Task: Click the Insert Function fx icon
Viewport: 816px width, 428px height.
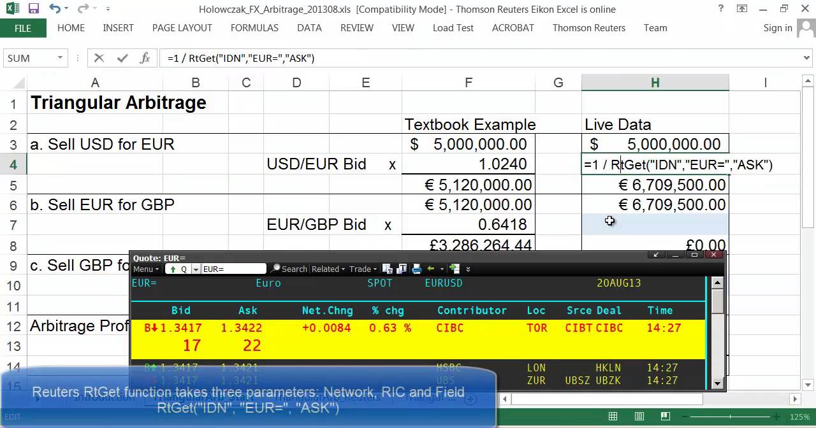Action: 145,58
